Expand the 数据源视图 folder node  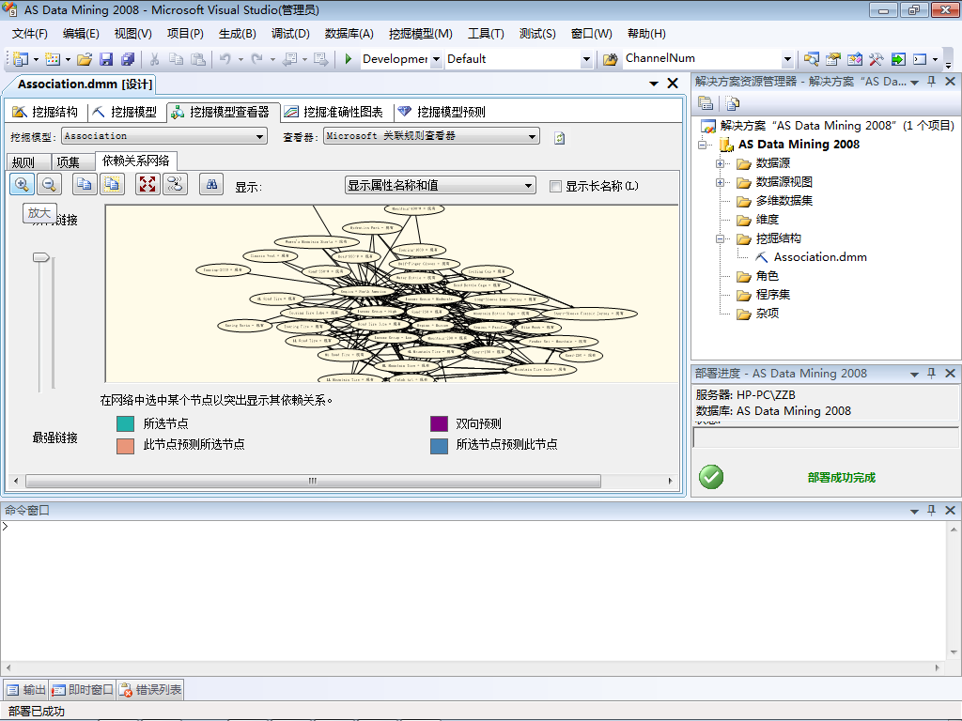[x=721, y=183]
